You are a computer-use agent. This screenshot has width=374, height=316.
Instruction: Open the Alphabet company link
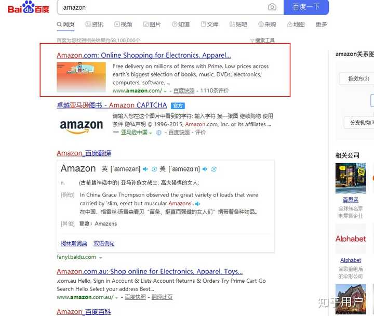click(x=351, y=260)
